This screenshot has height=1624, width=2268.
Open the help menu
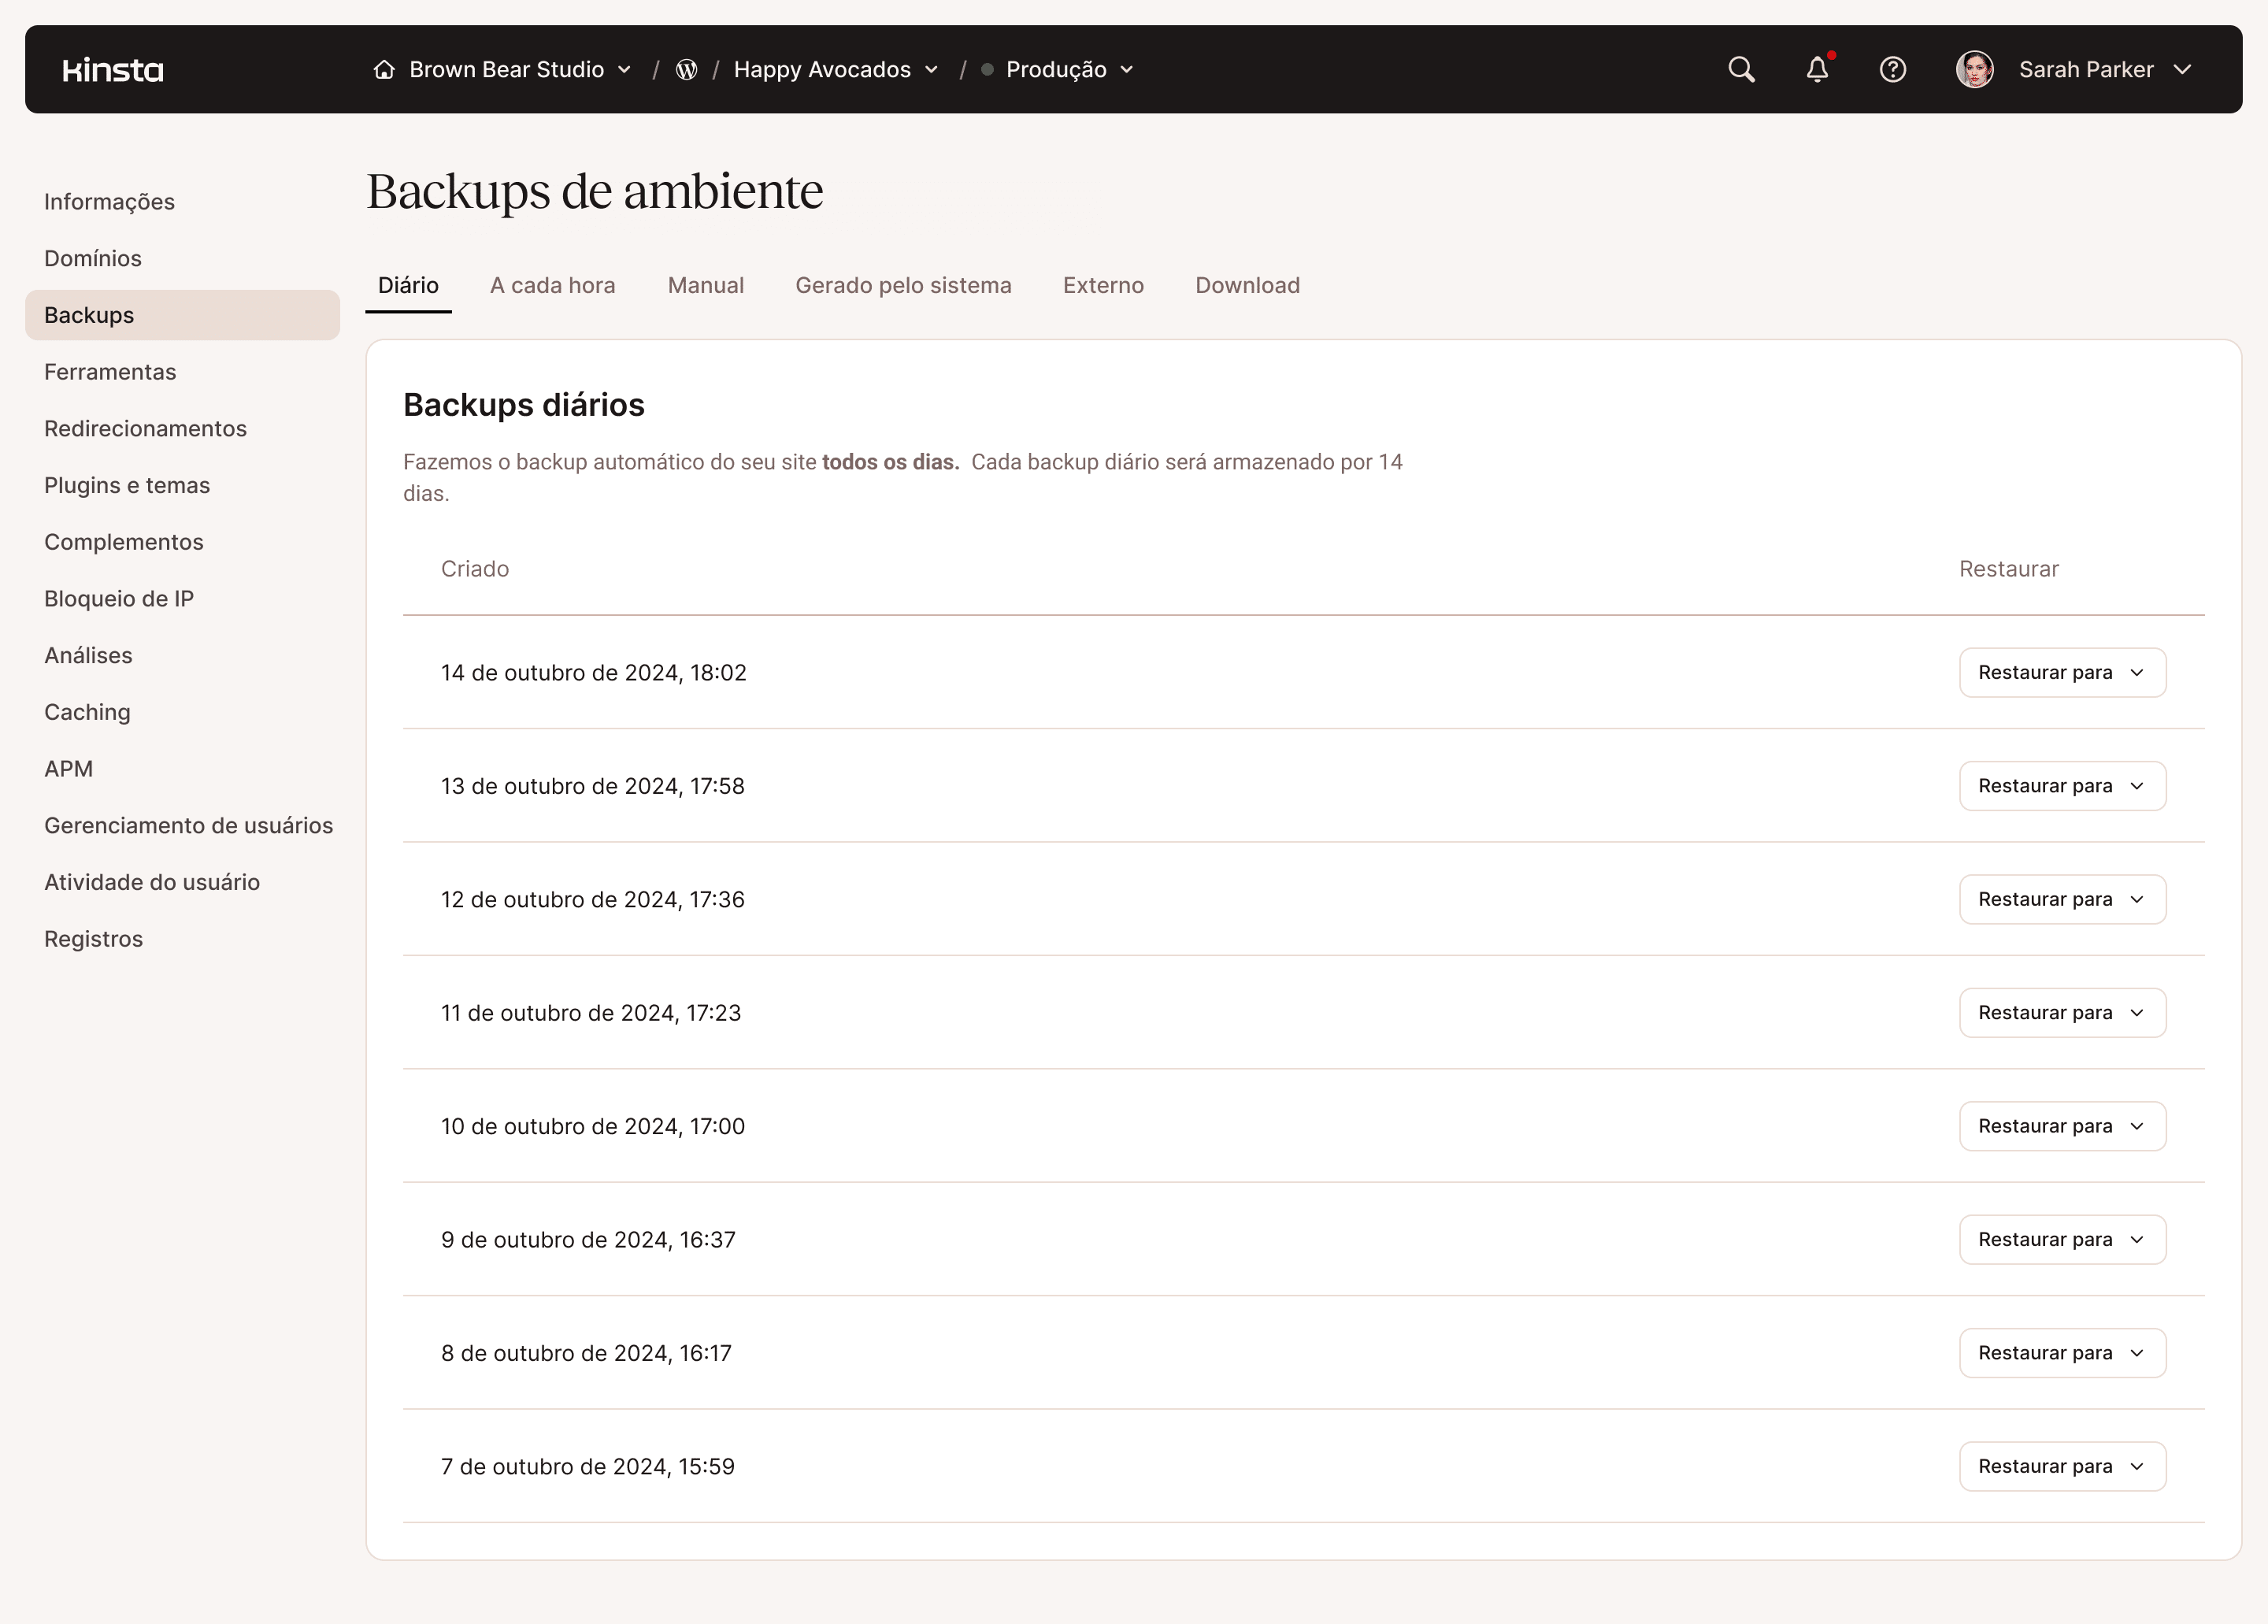click(x=1893, y=69)
